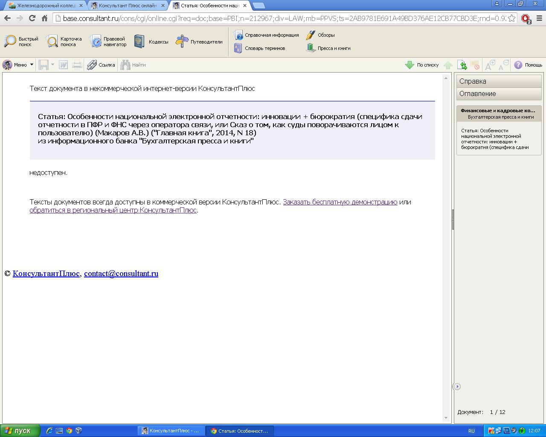The image size is (546, 437).
Task: Export document to Word icon
Action: pyautogui.click(x=63, y=65)
